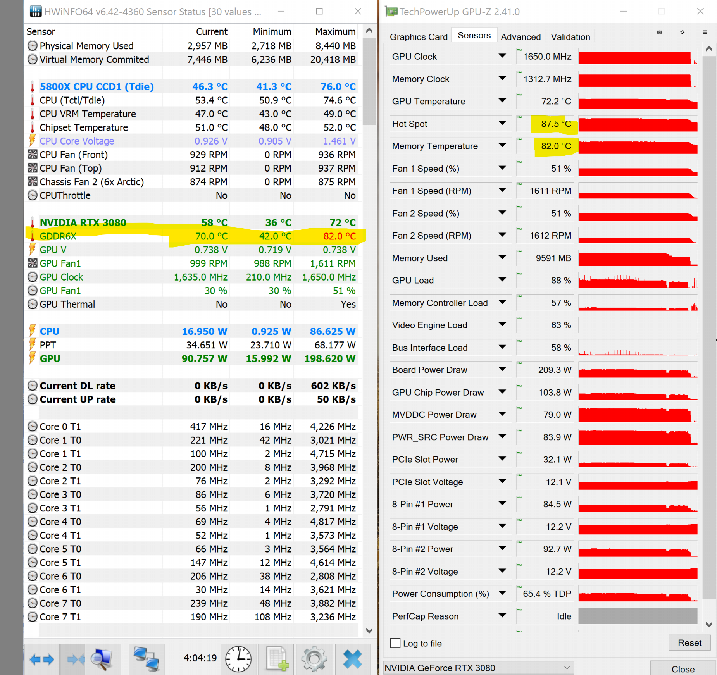Click fan icon beside Chassis Fan 2
The height and width of the screenshot is (675, 717).
[x=33, y=181]
